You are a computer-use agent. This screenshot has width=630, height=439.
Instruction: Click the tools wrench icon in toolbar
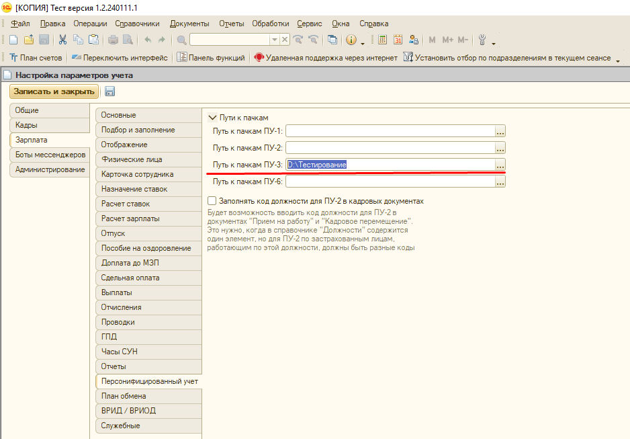pos(481,40)
